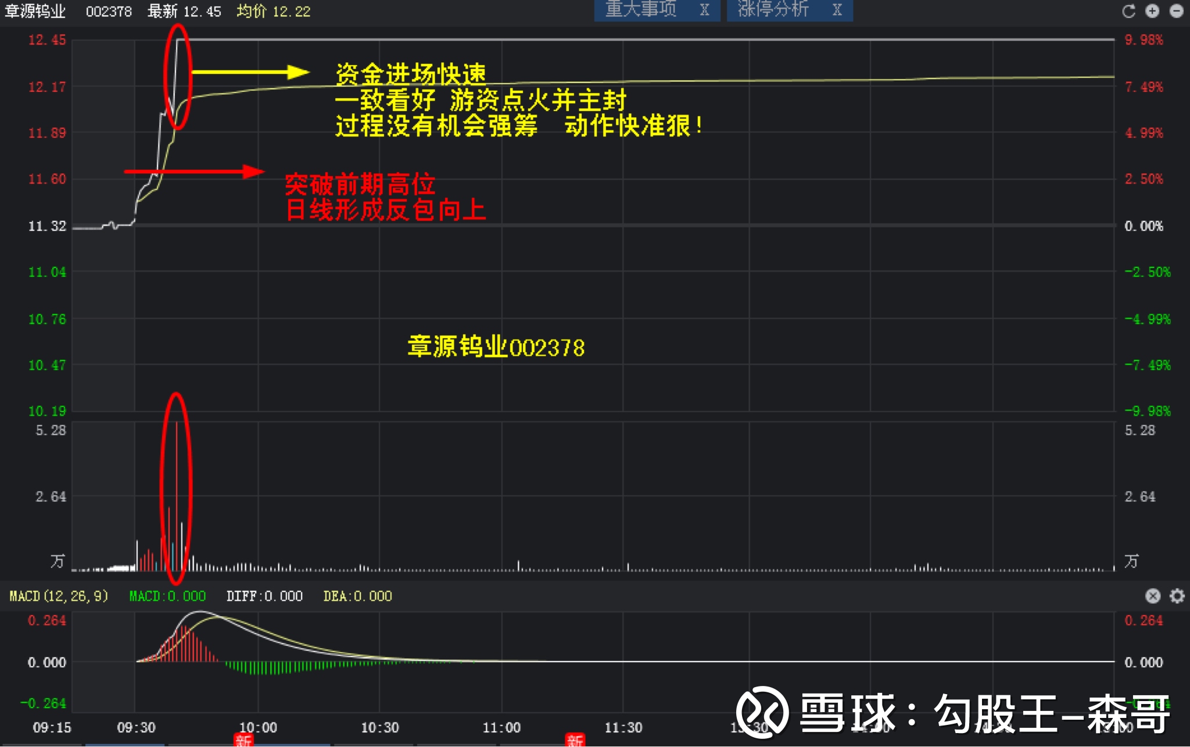Click the 10:30 time axis label

click(379, 727)
